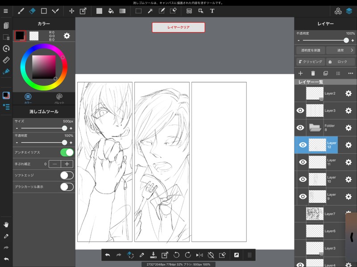Viewport: 357px width, 267px height.
Task: Select the rectangle Shape tool
Action: point(44,11)
